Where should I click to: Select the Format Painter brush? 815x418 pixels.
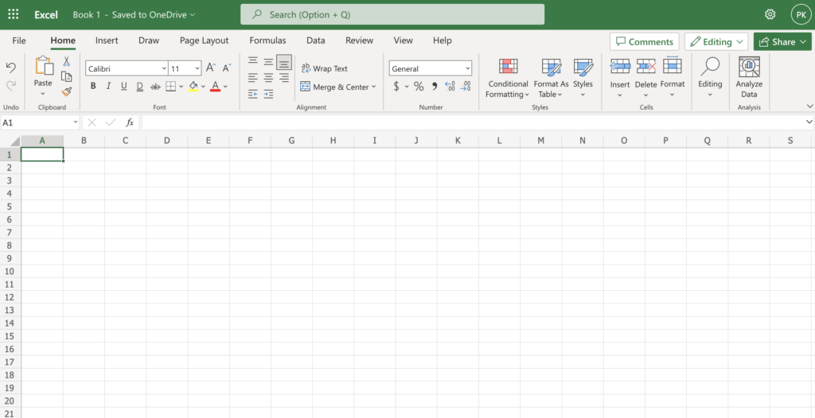point(67,92)
